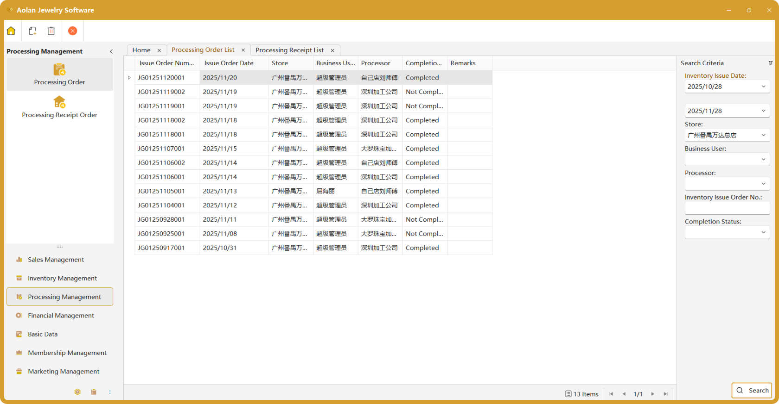
Task: Switch to the Processing Receipt List tab
Action: 289,50
